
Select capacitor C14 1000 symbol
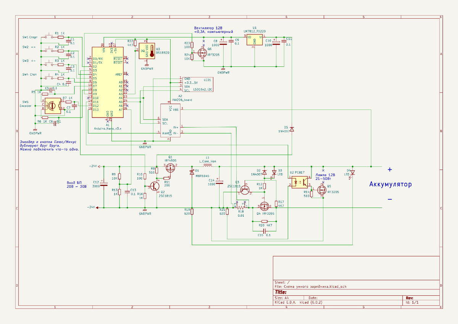(x=219, y=182)
